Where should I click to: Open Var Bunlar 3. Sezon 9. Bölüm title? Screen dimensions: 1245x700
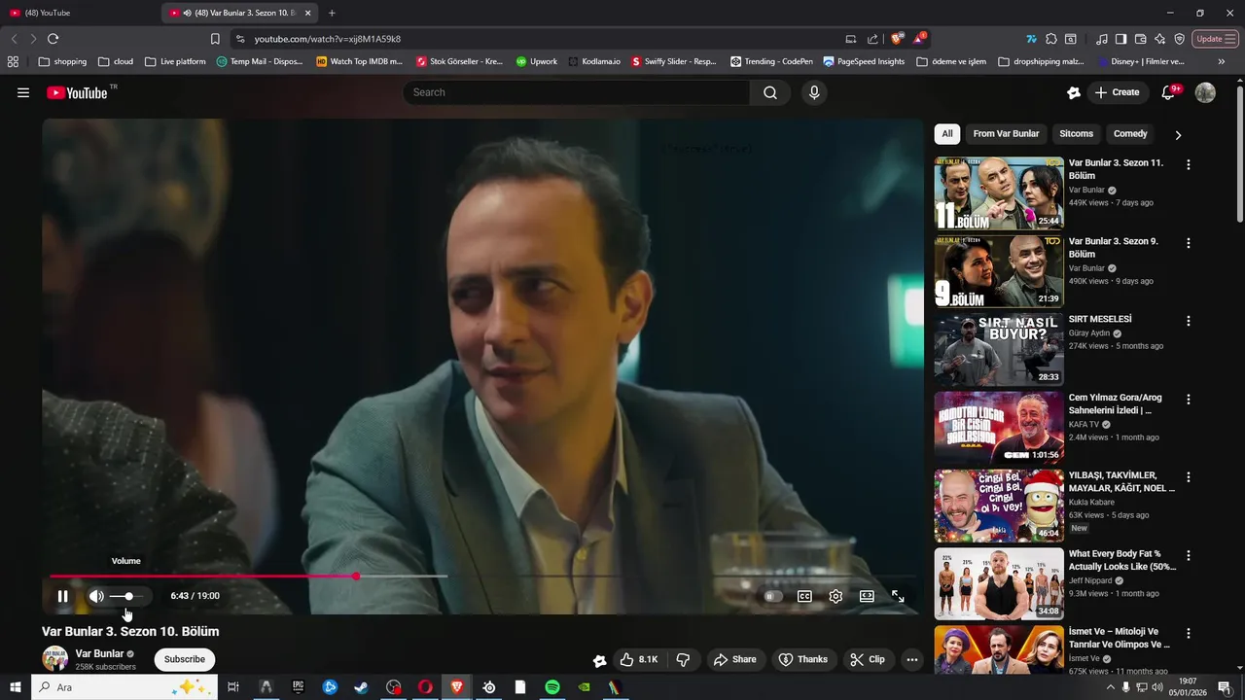[x=1114, y=248]
